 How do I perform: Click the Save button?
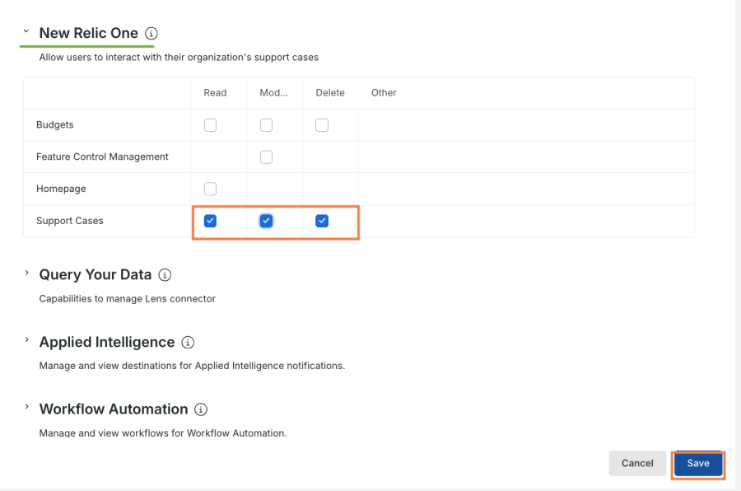698,464
